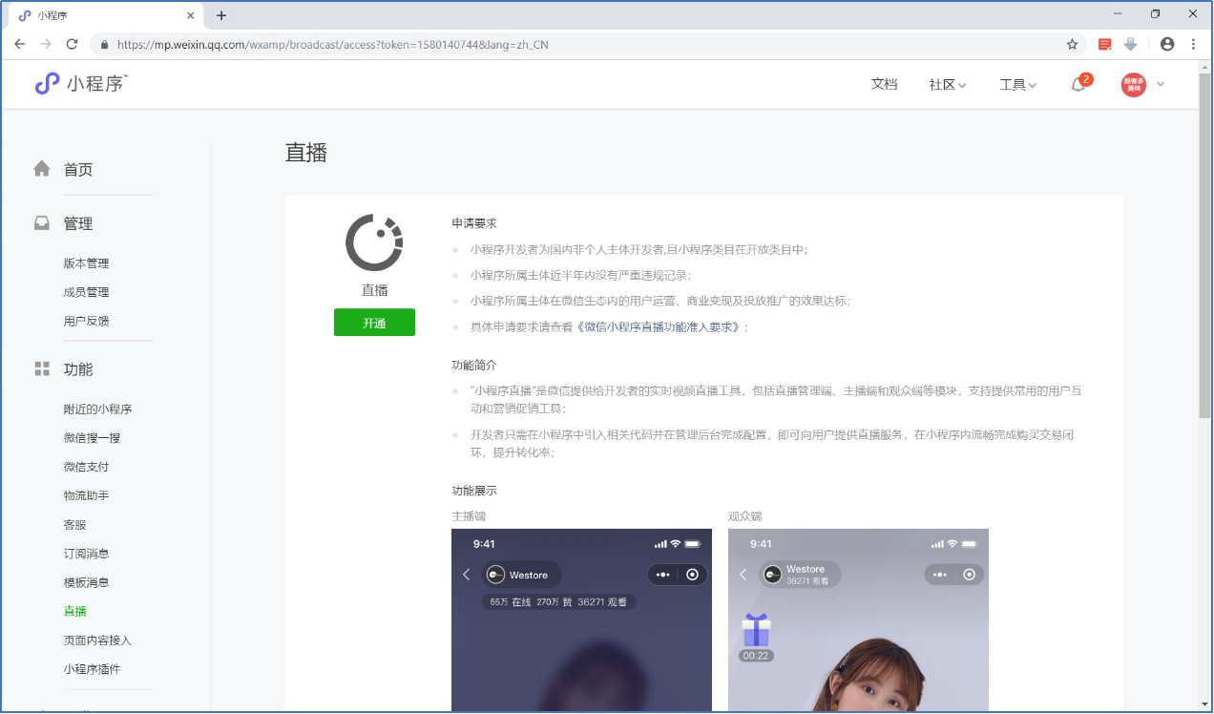Screen dimensions: 1214x714
Task: Bookmark this page with star icon
Action: (1072, 44)
